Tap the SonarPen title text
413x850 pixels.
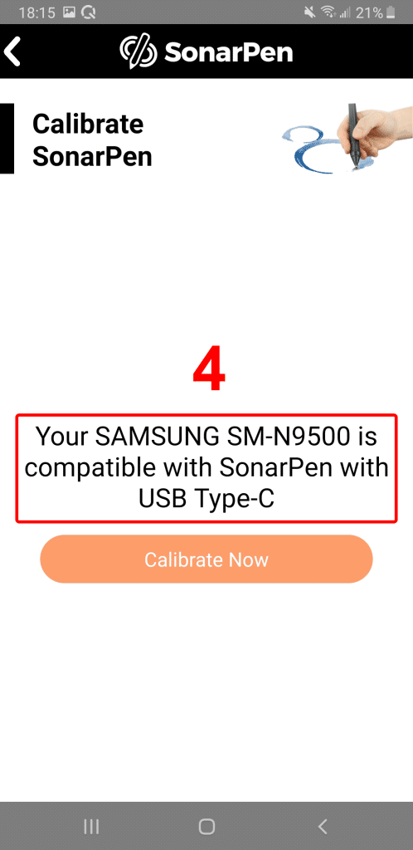point(228,52)
